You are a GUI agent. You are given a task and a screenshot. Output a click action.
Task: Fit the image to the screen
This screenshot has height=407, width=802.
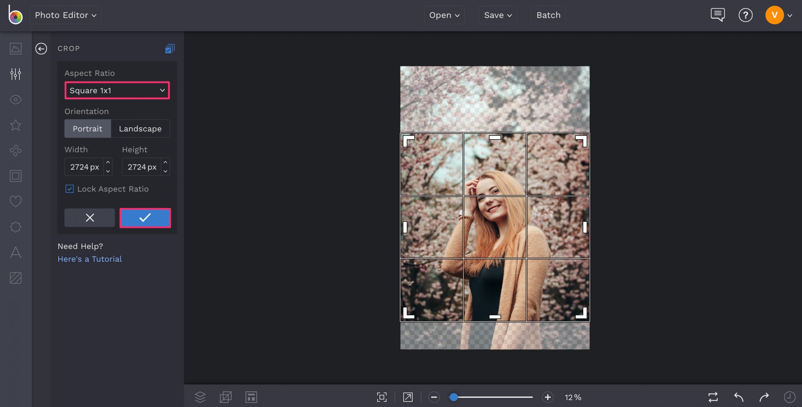[x=382, y=397]
